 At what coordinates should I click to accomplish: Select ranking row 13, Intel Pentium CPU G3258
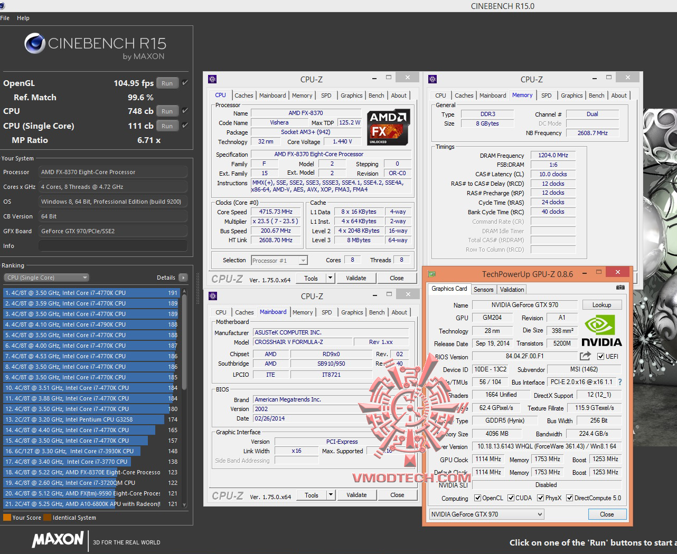91,419
